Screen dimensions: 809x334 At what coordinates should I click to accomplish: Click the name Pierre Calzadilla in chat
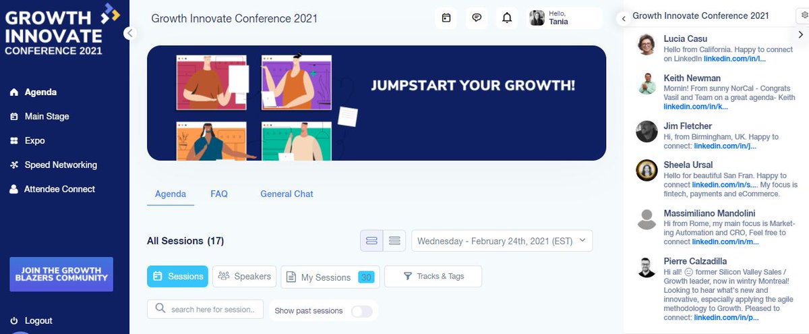tap(696, 261)
